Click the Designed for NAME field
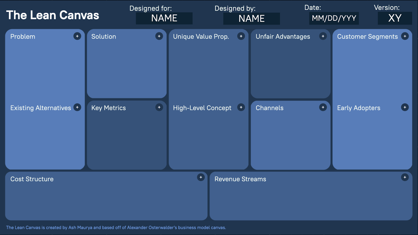418x235 pixels. 164,18
